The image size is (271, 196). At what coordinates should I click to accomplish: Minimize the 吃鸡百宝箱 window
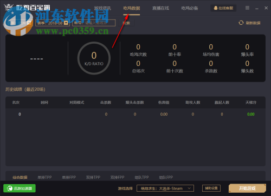tap(257, 8)
